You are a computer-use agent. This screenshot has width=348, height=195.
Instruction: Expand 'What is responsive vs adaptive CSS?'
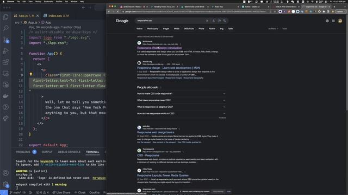(181, 107)
